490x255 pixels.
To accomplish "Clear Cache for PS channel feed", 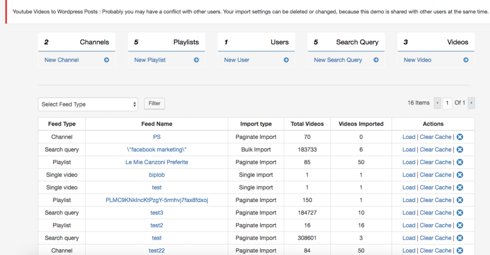I will coord(435,137).
